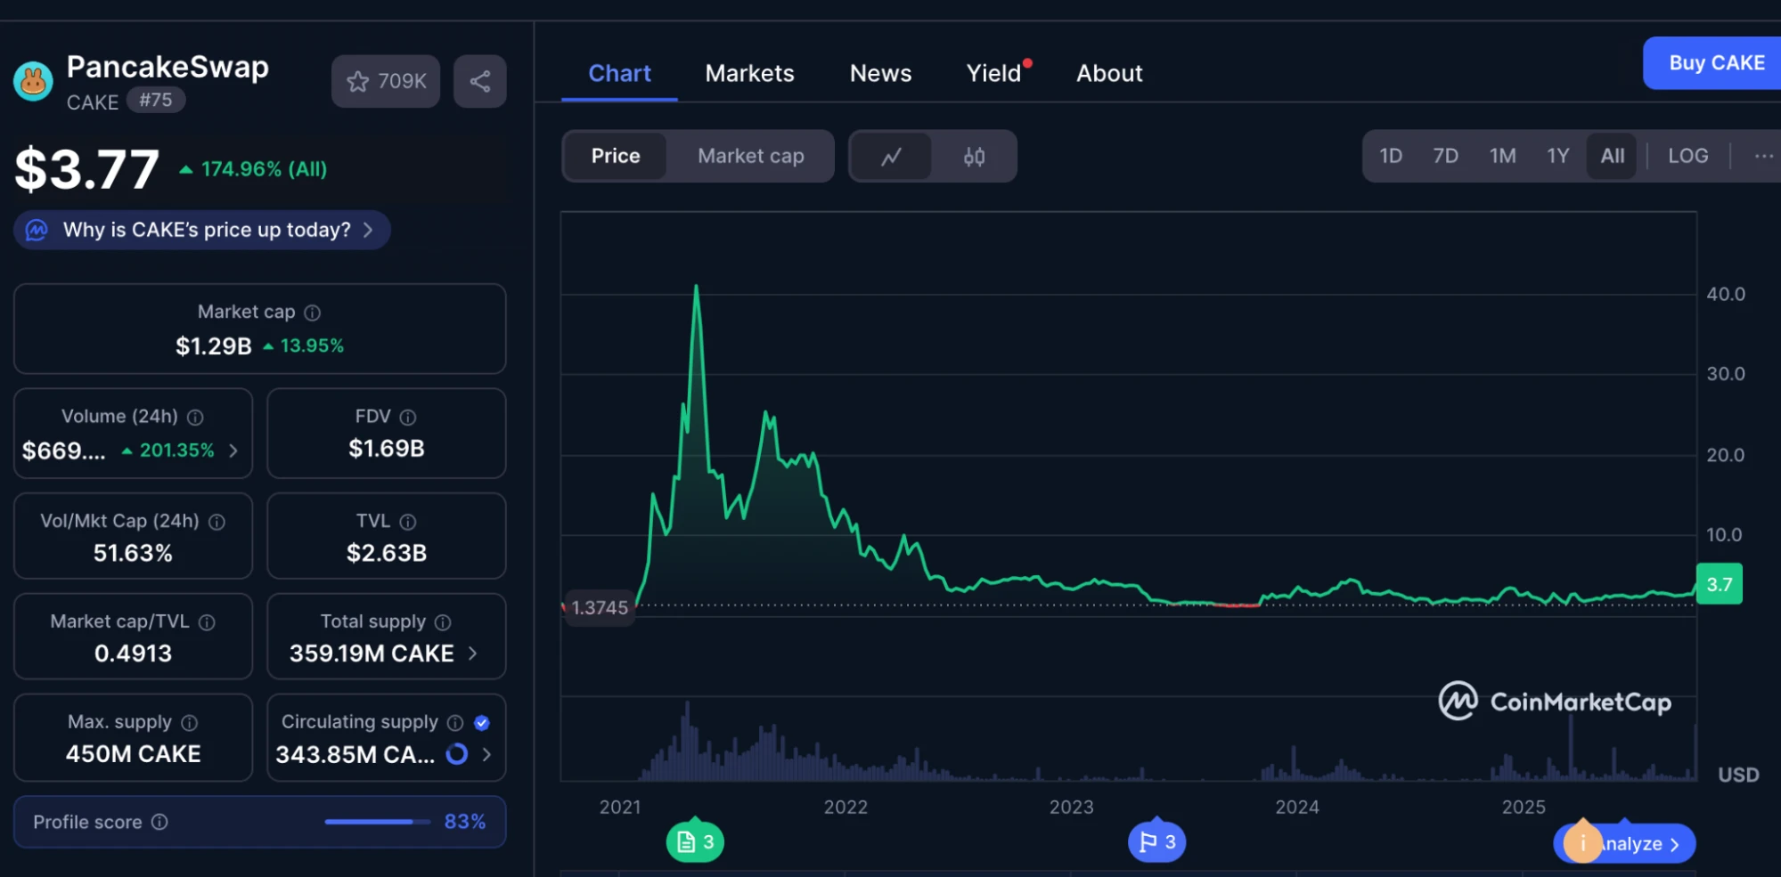Viewport: 1781px width, 877px height.
Task: Click the Profile score info icon
Action: tap(159, 822)
